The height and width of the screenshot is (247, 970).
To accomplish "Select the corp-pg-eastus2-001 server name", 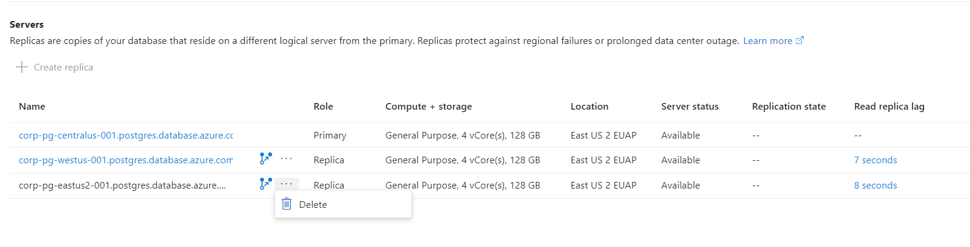I will coord(122,186).
